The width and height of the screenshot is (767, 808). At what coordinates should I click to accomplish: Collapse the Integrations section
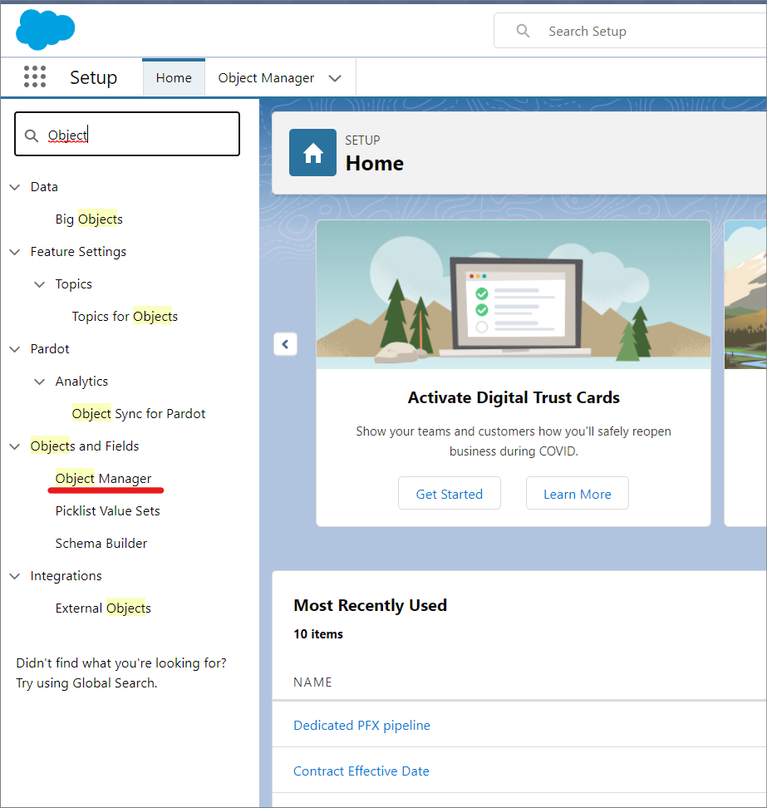(15, 576)
